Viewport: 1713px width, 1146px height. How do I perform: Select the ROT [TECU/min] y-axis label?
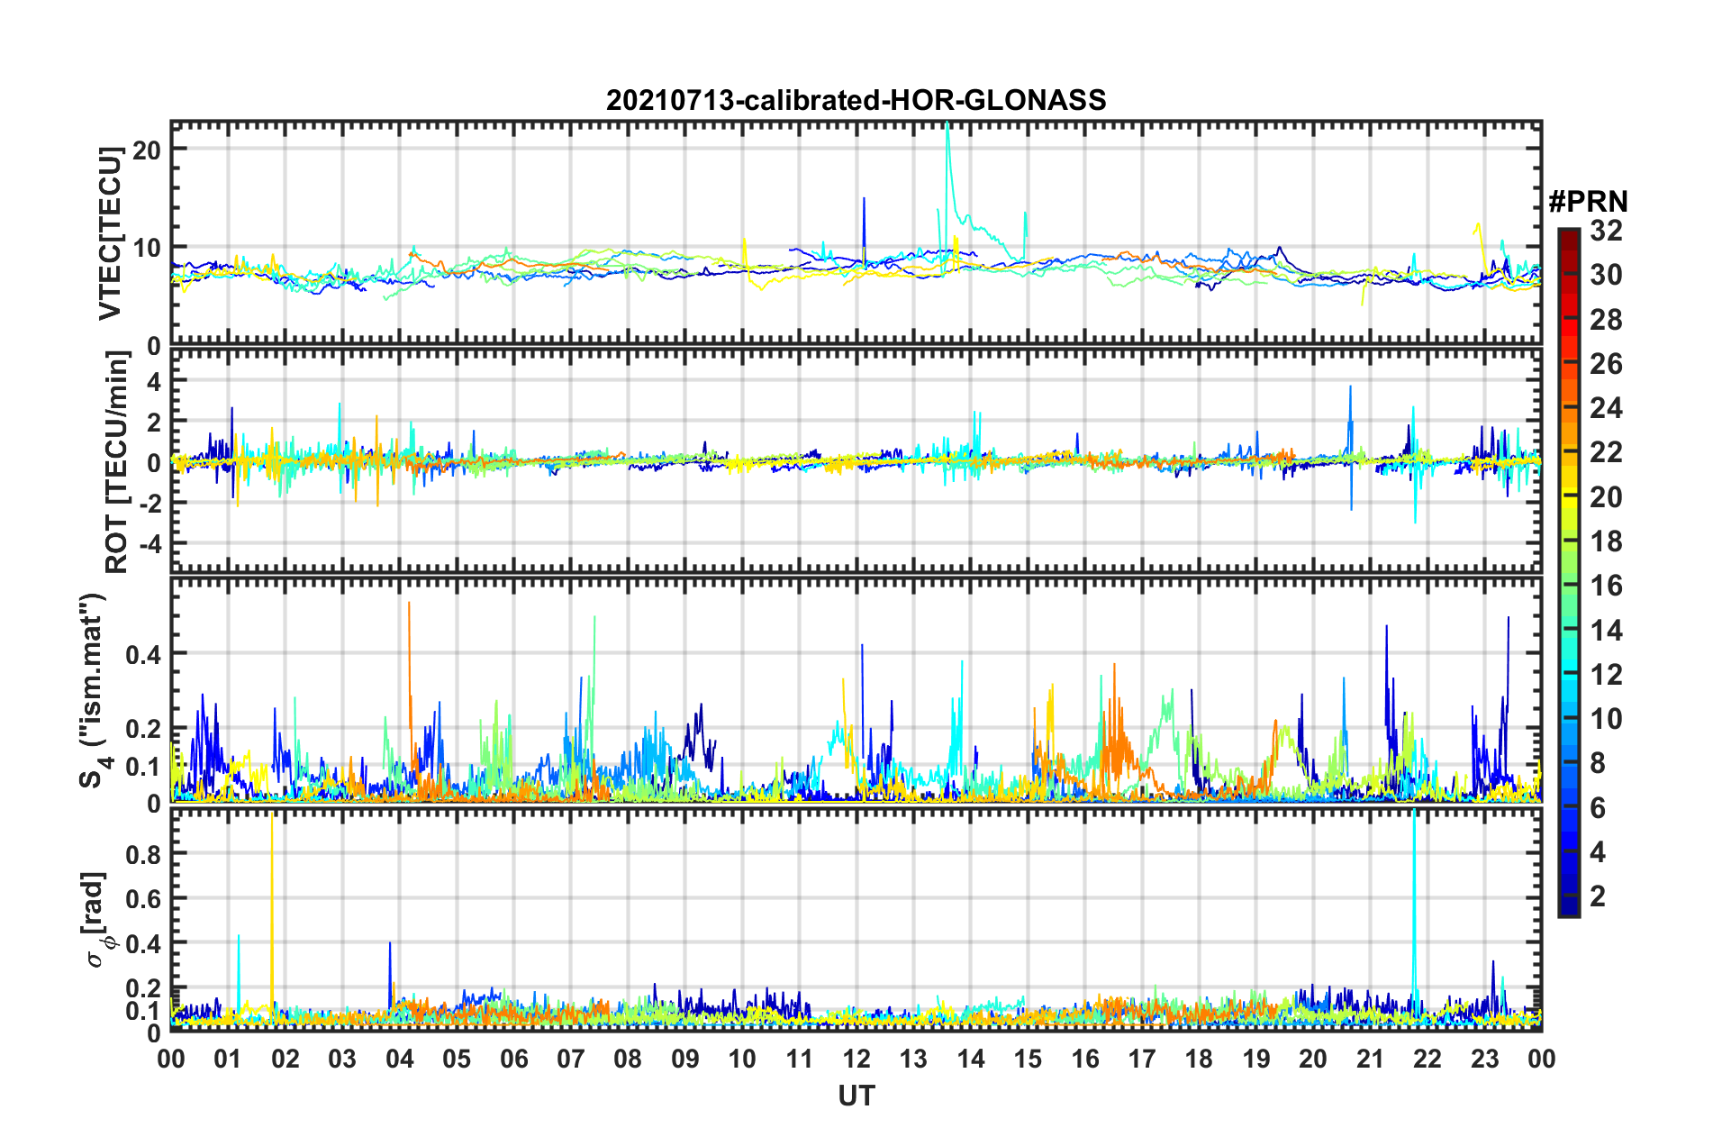[x=117, y=462]
